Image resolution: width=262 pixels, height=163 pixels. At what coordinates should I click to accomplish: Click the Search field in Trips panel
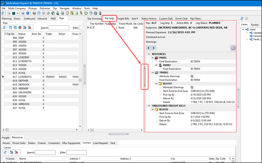point(59,28)
